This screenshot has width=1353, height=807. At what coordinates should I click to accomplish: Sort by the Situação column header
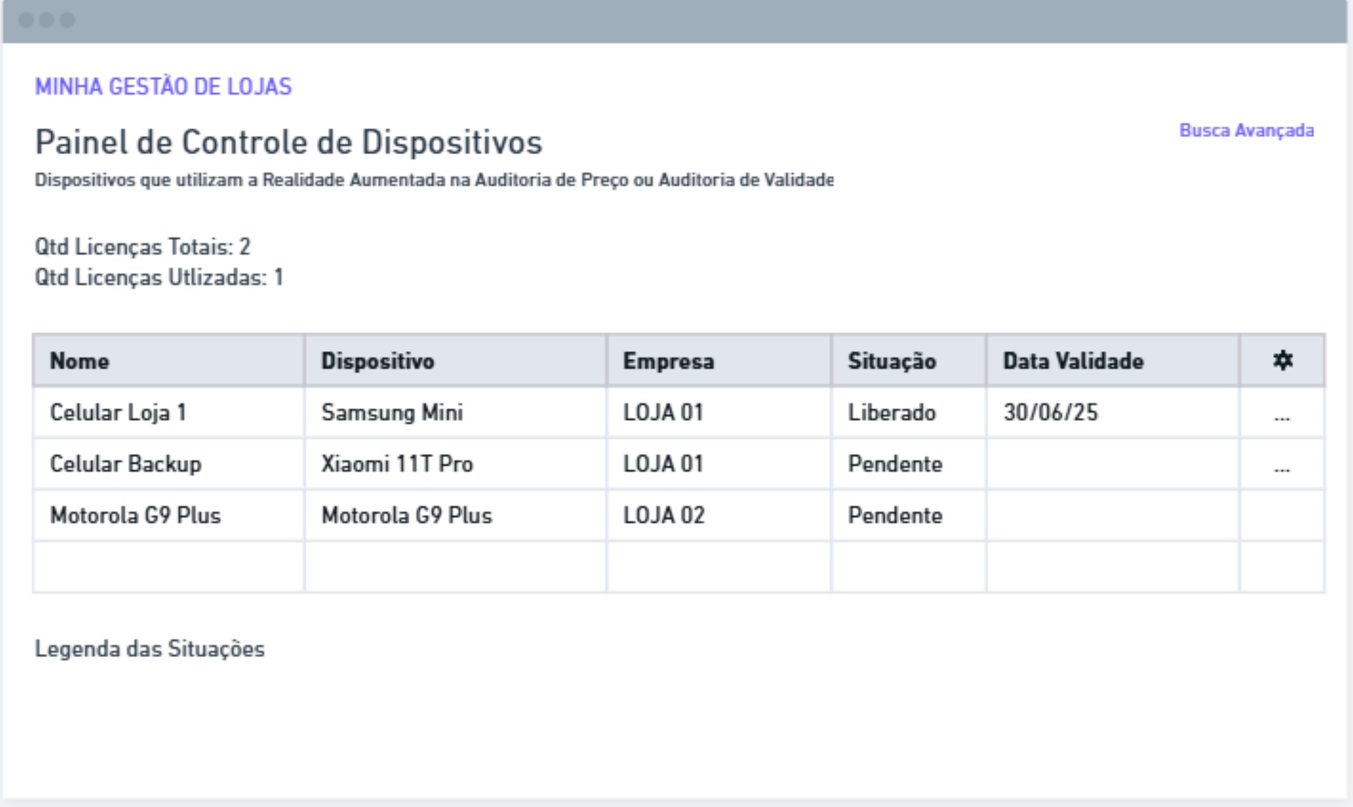892,361
